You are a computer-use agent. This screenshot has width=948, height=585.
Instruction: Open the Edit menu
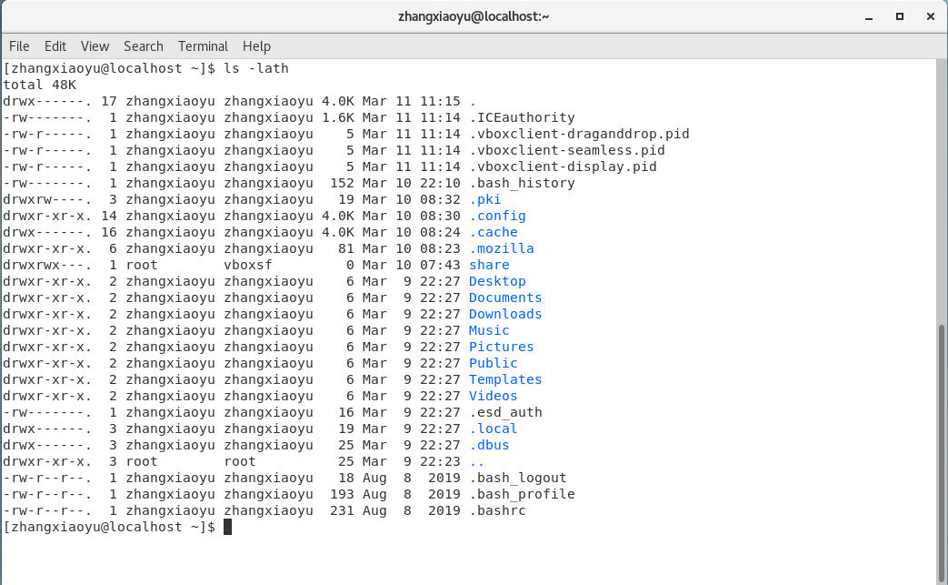[x=55, y=45]
